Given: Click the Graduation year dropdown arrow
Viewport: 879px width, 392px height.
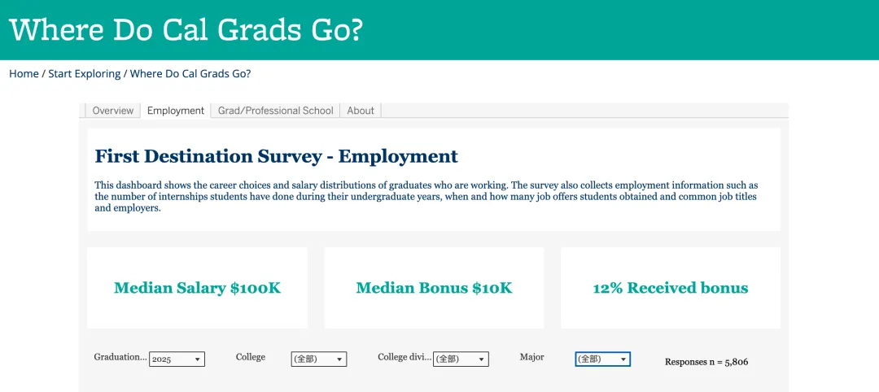Looking at the screenshot, I should tap(197, 359).
